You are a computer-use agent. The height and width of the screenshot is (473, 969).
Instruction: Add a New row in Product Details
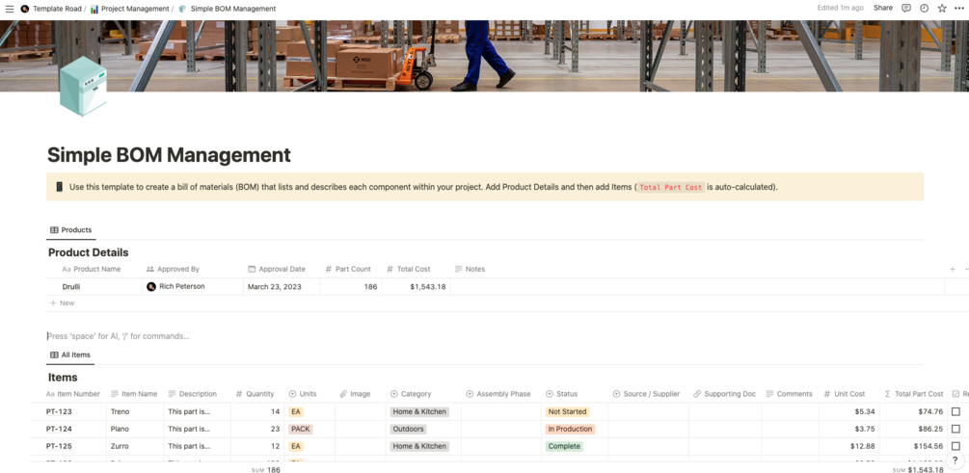[63, 303]
